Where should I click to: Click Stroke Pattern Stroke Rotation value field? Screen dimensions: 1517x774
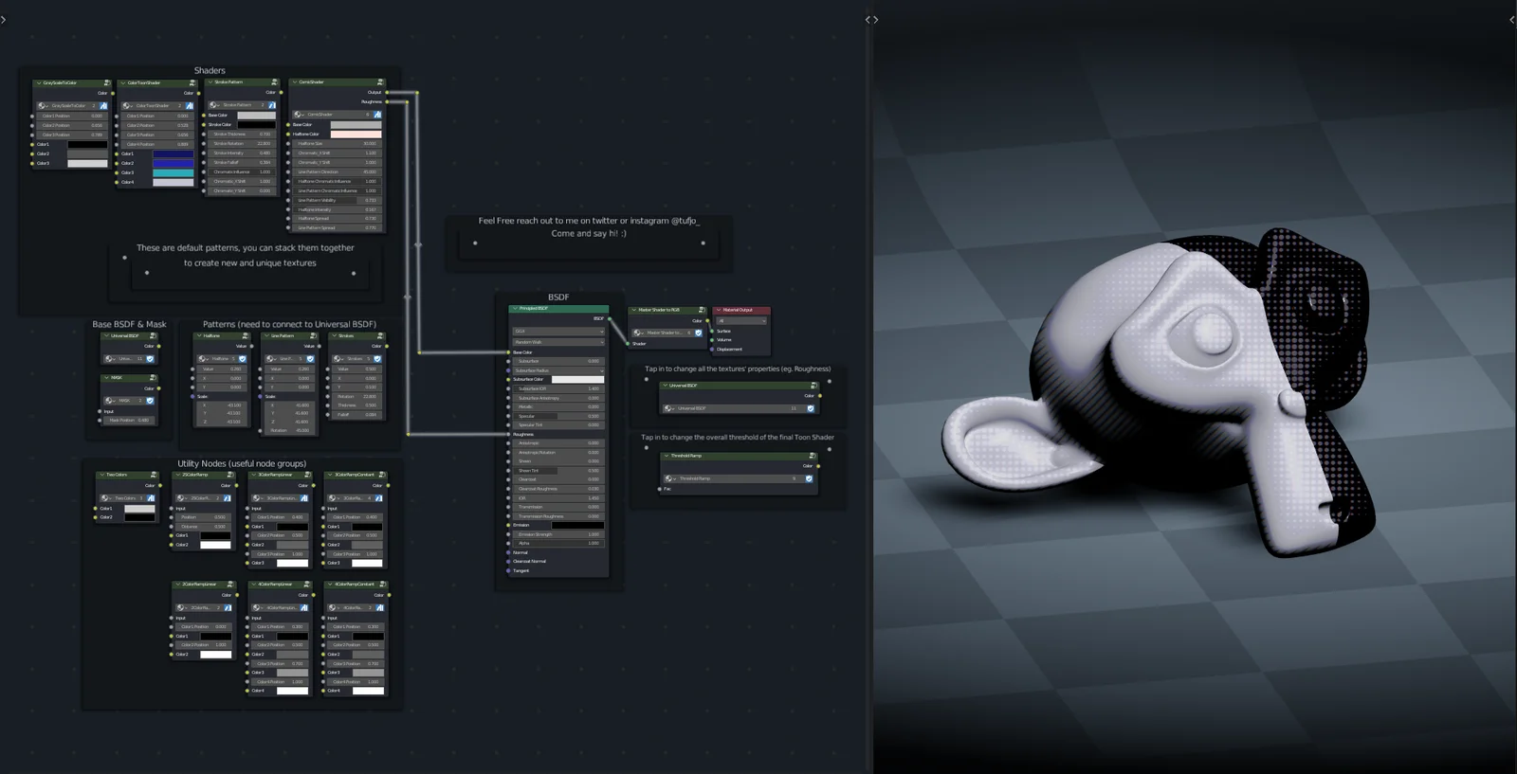[x=242, y=144]
